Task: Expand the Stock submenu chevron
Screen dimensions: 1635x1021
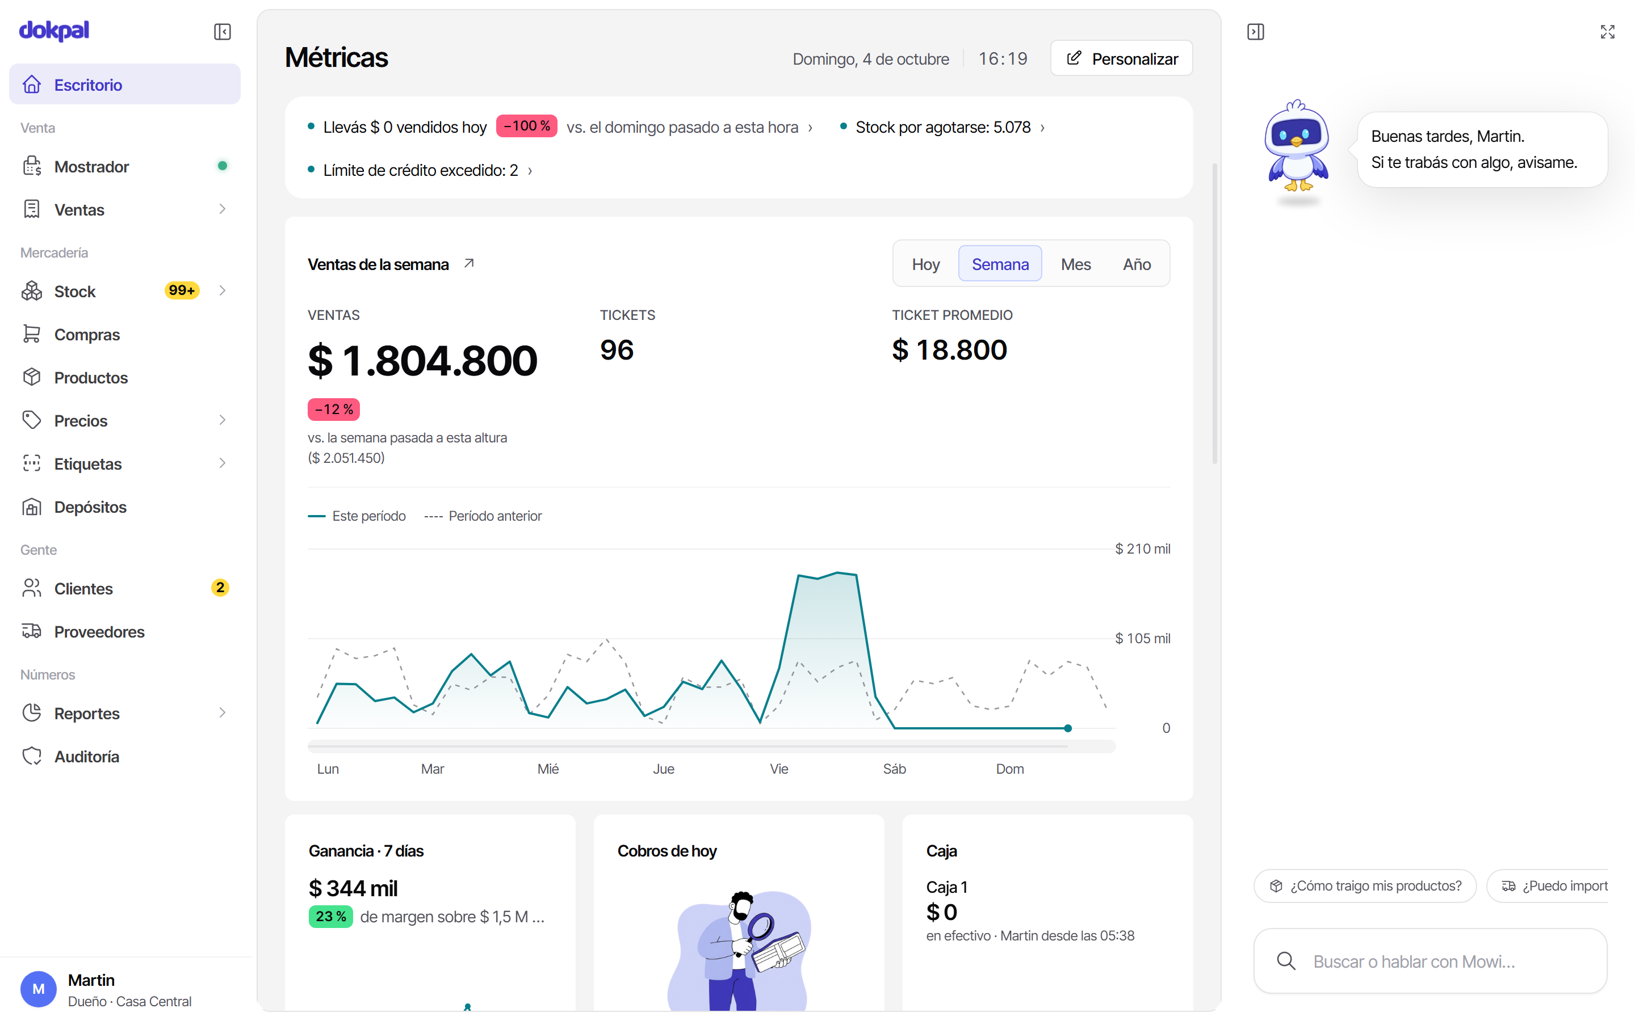Action: pyautogui.click(x=223, y=291)
